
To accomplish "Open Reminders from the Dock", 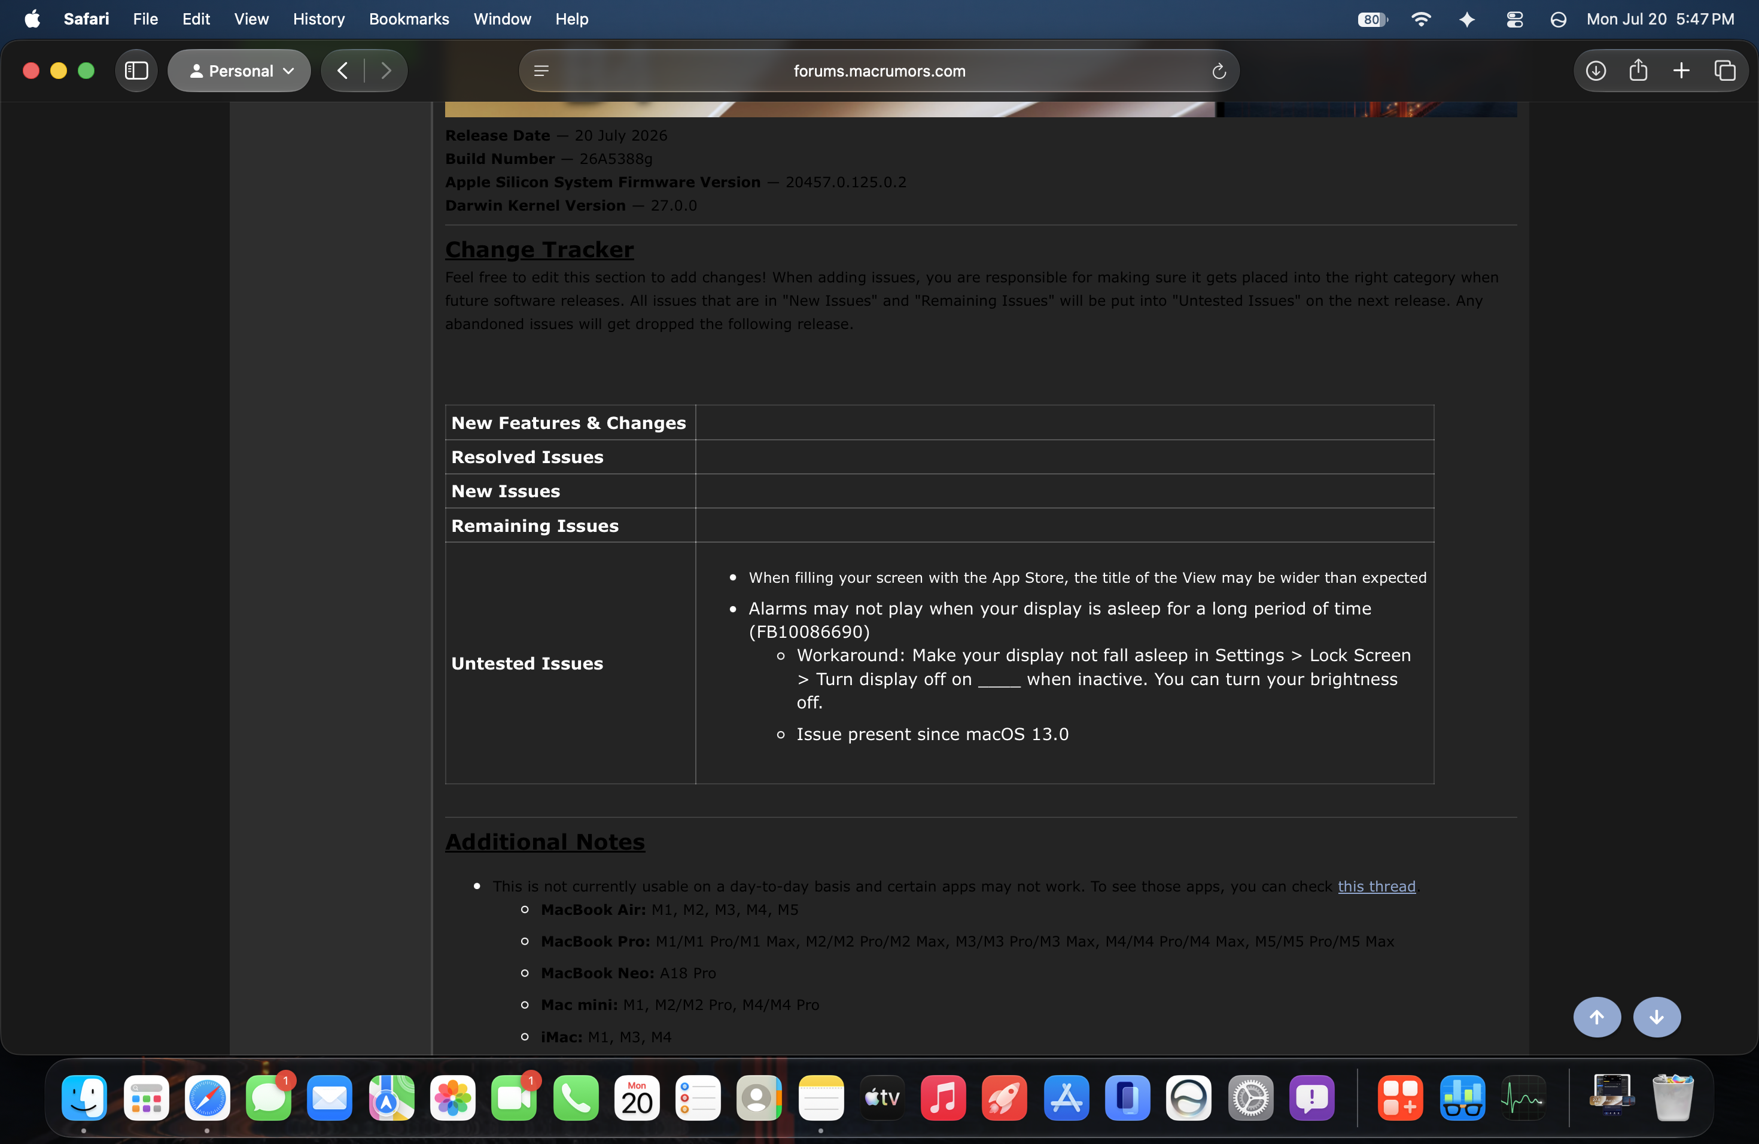I will click(698, 1097).
